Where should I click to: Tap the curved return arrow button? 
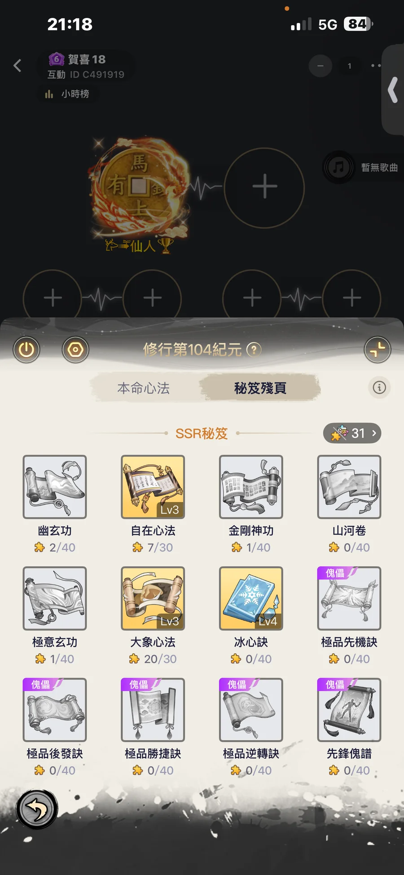[x=37, y=809]
